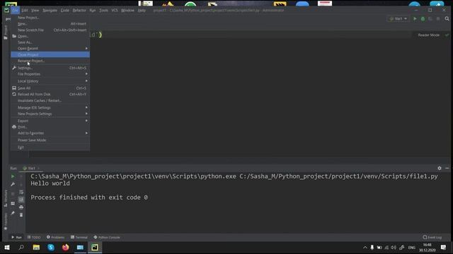
Task: Click the Print... printer icon entry
Action: 50,127
